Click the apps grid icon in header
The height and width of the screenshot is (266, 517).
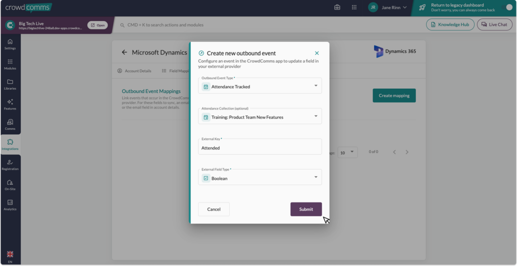[x=354, y=8]
